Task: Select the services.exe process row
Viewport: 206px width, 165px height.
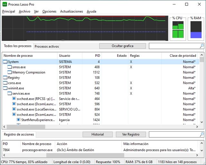Action: pyautogui.click(x=101, y=93)
